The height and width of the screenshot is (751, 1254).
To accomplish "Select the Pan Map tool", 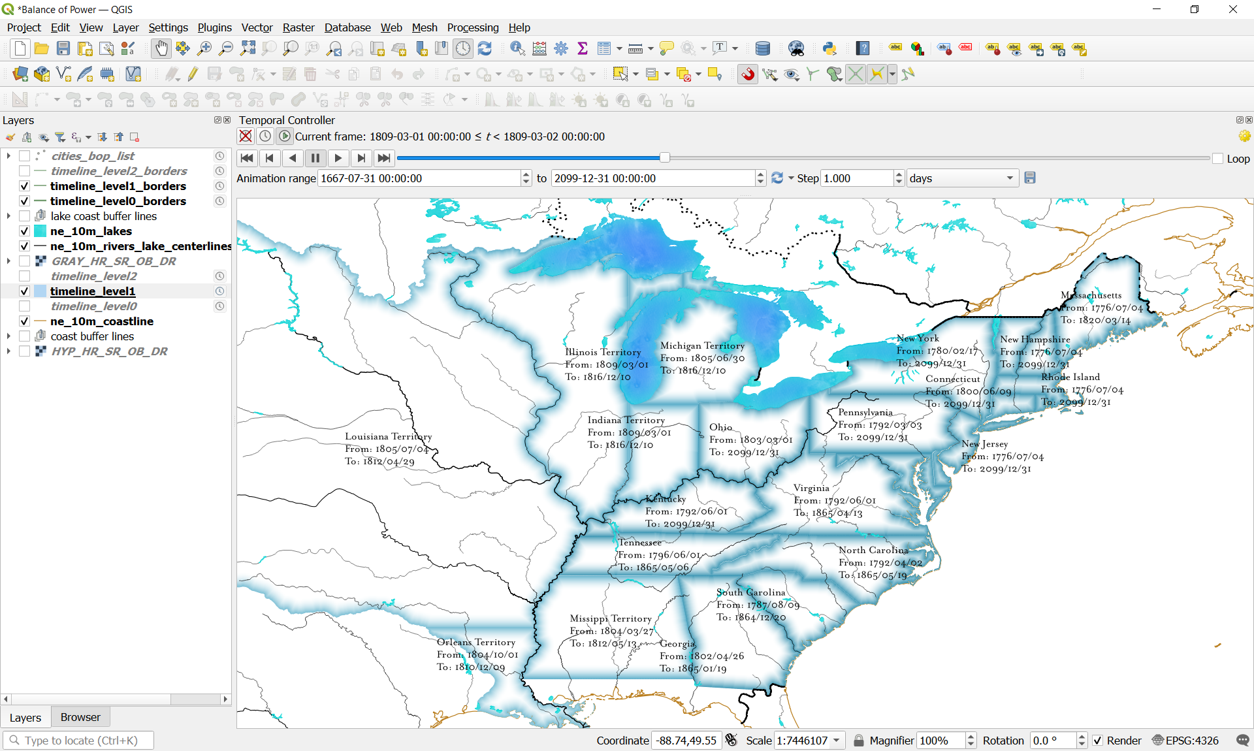I will pyautogui.click(x=161, y=48).
